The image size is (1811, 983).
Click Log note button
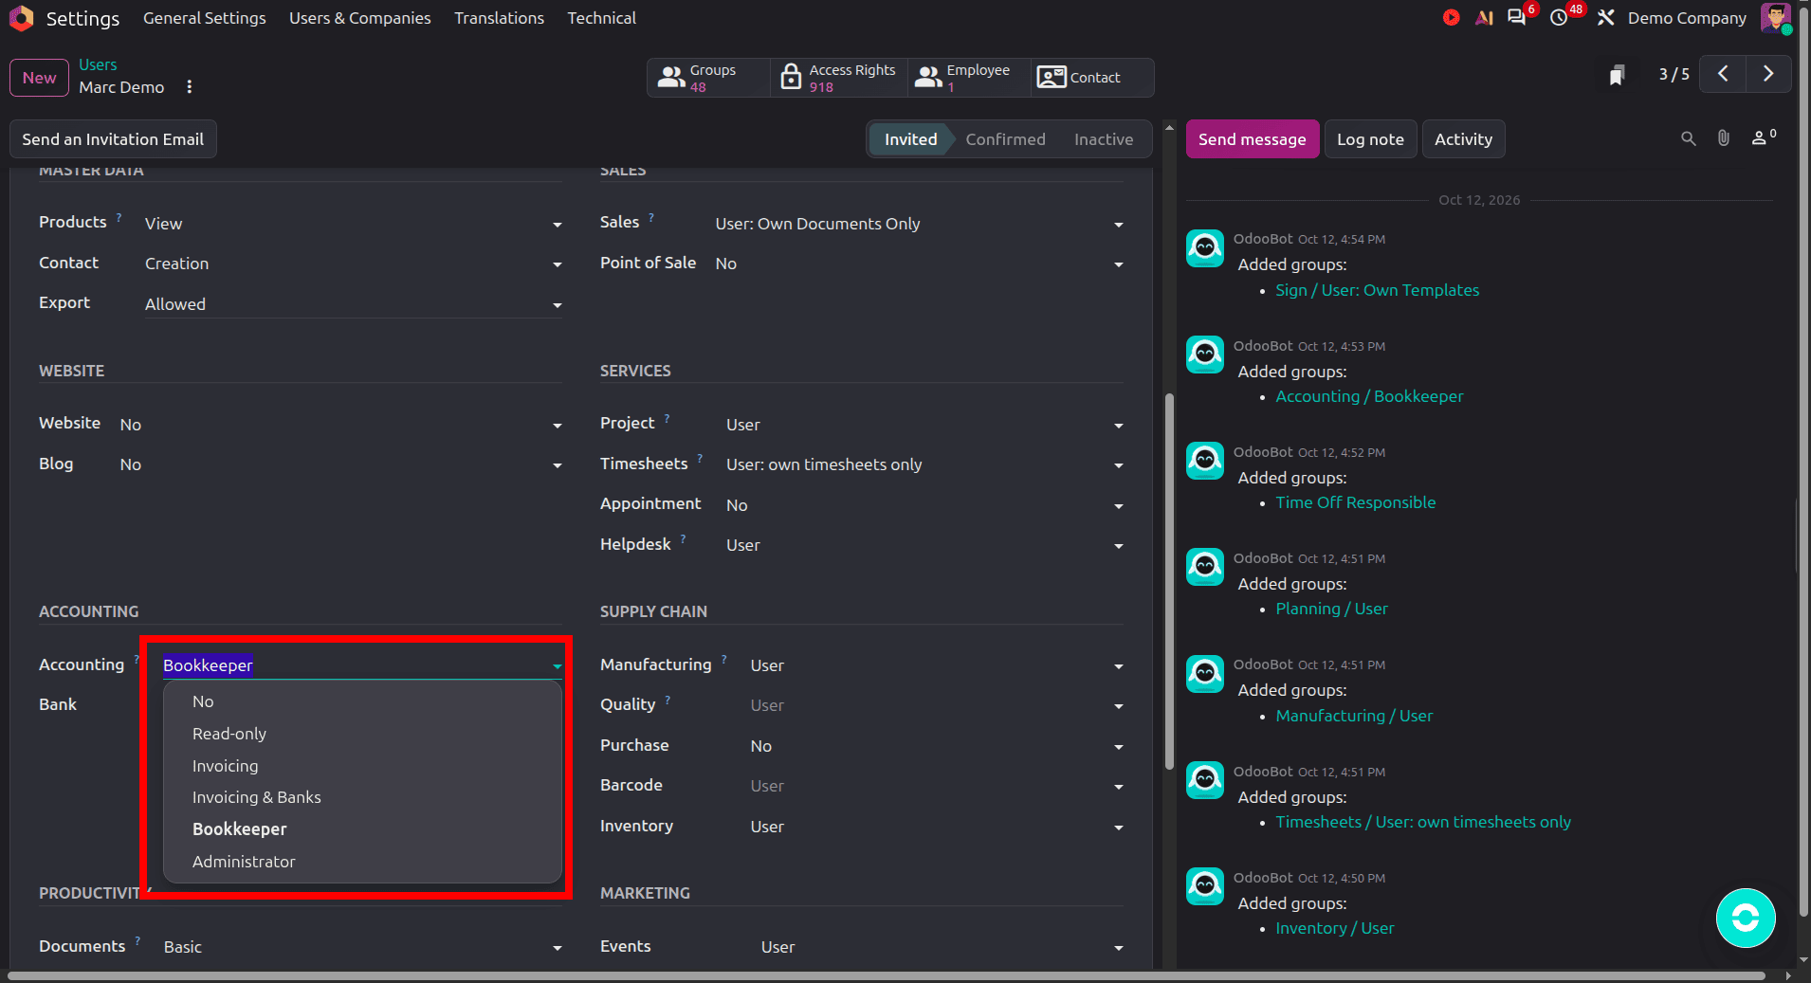(1370, 139)
